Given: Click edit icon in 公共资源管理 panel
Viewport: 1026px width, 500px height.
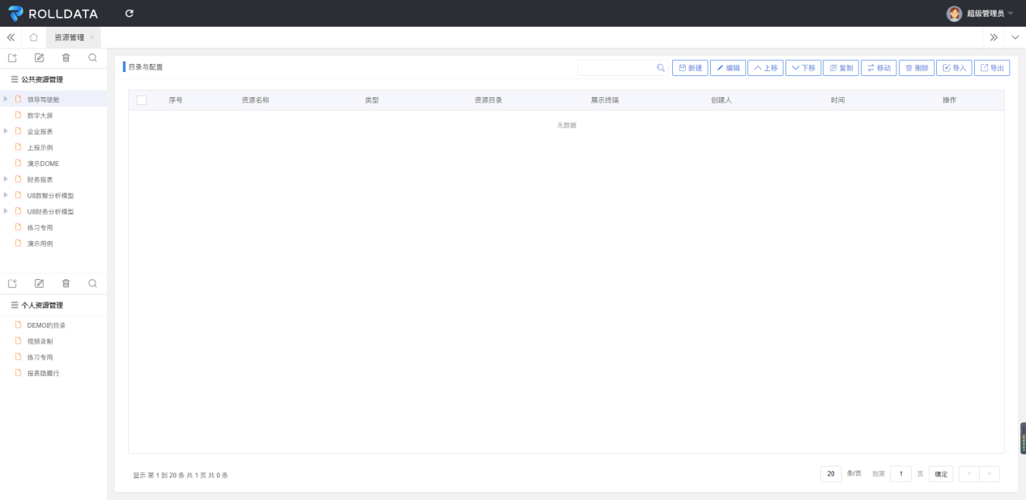Looking at the screenshot, I should coord(39,57).
